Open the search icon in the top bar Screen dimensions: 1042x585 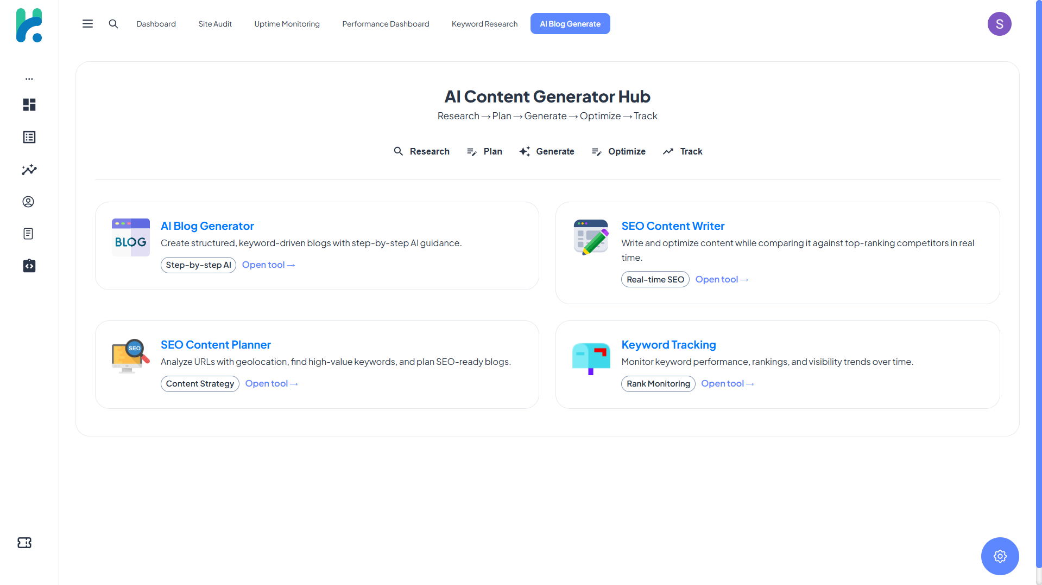(113, 24)
